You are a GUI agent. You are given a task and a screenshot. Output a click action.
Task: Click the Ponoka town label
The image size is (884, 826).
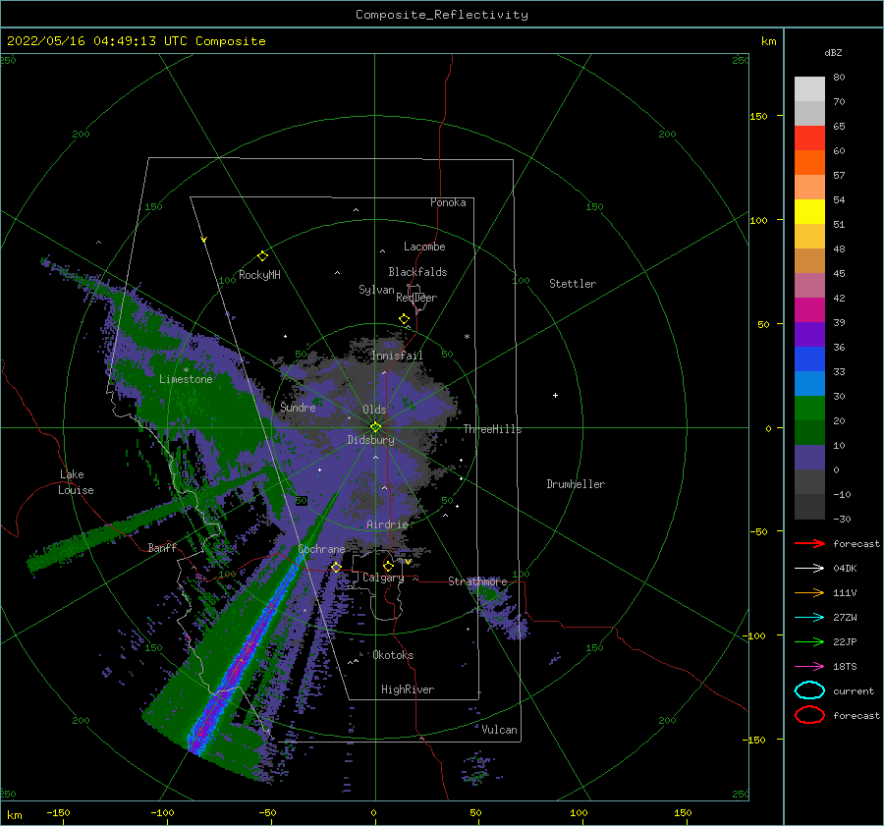tap(448, 202)
